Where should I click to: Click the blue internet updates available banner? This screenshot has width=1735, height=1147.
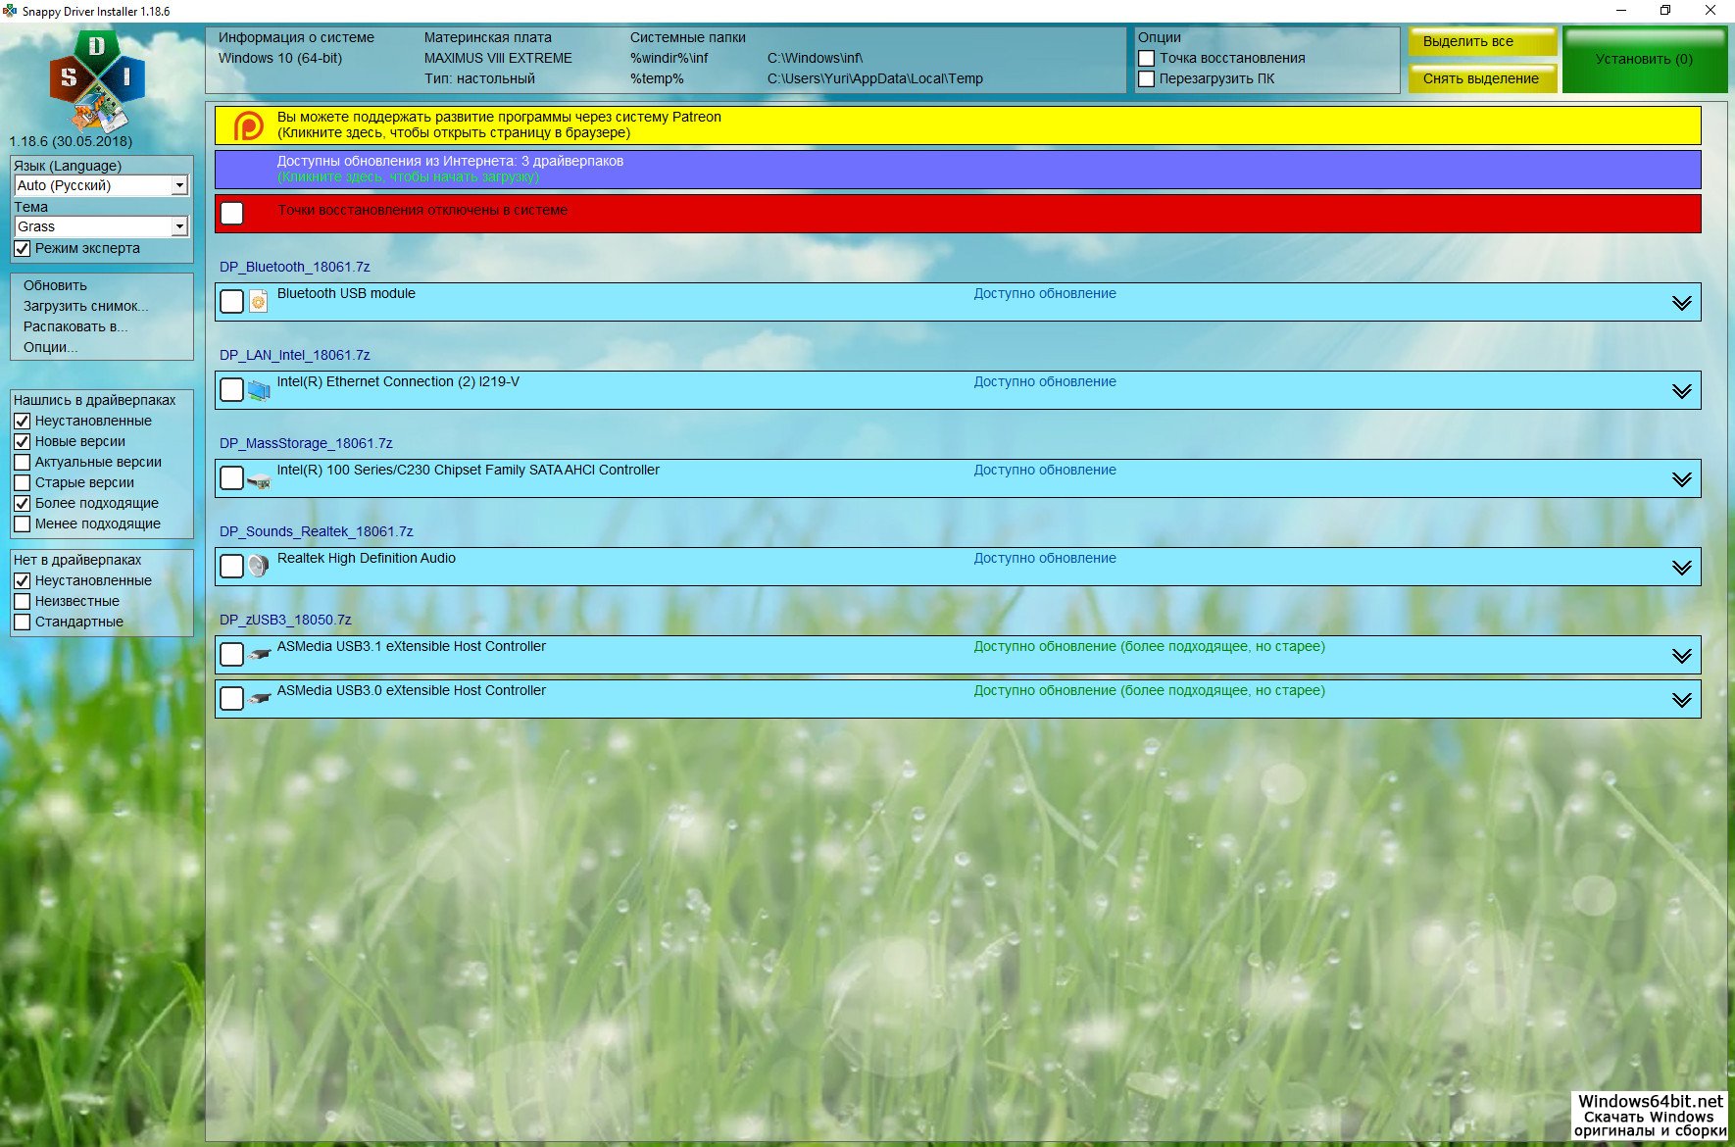tap(957, 169)
